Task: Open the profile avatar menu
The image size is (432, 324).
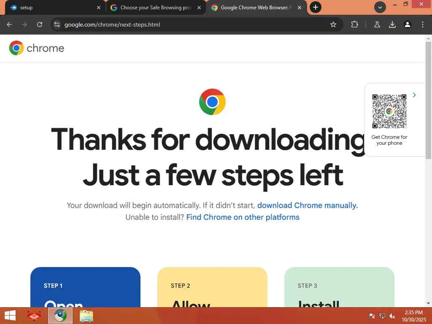Action: [407, 24]
